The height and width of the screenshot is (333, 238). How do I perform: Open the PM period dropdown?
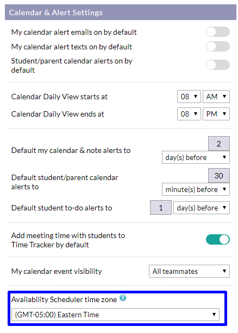tap(216, 114)
